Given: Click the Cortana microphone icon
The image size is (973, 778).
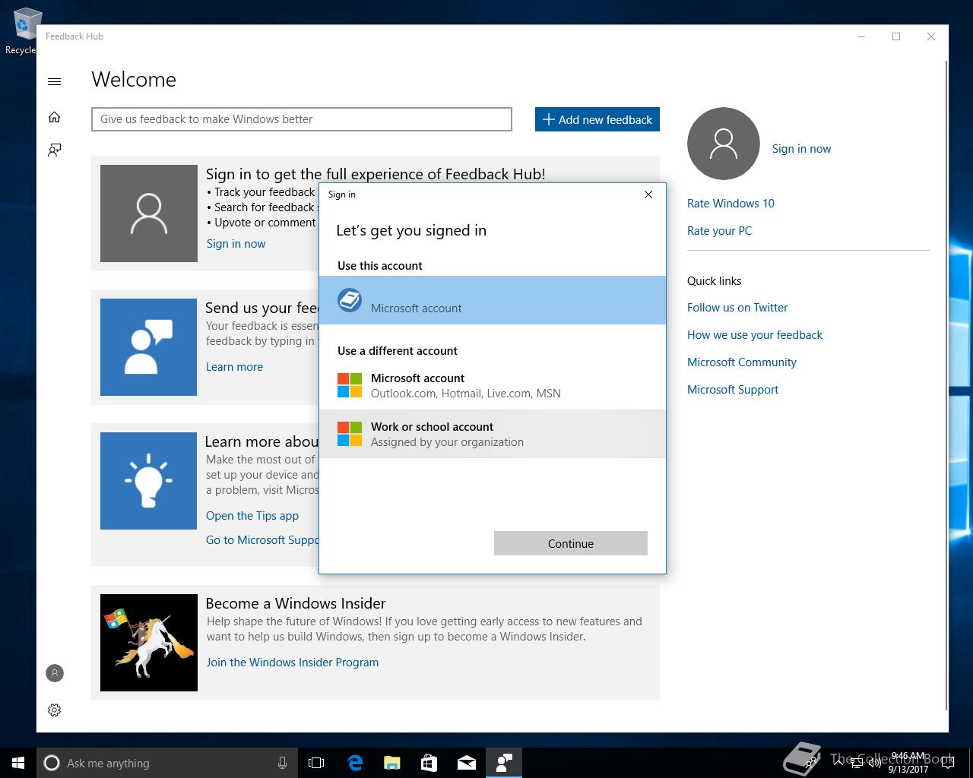Looking at the screenshot, I should tap(282, 763).
